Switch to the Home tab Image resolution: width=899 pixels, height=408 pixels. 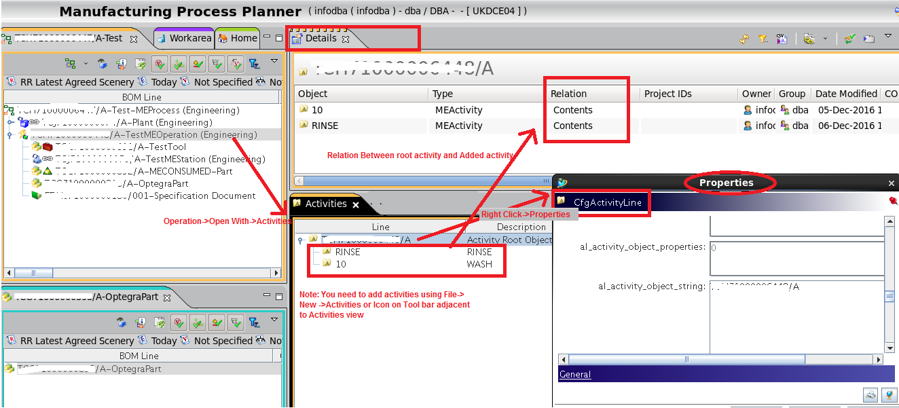[238, 38]
